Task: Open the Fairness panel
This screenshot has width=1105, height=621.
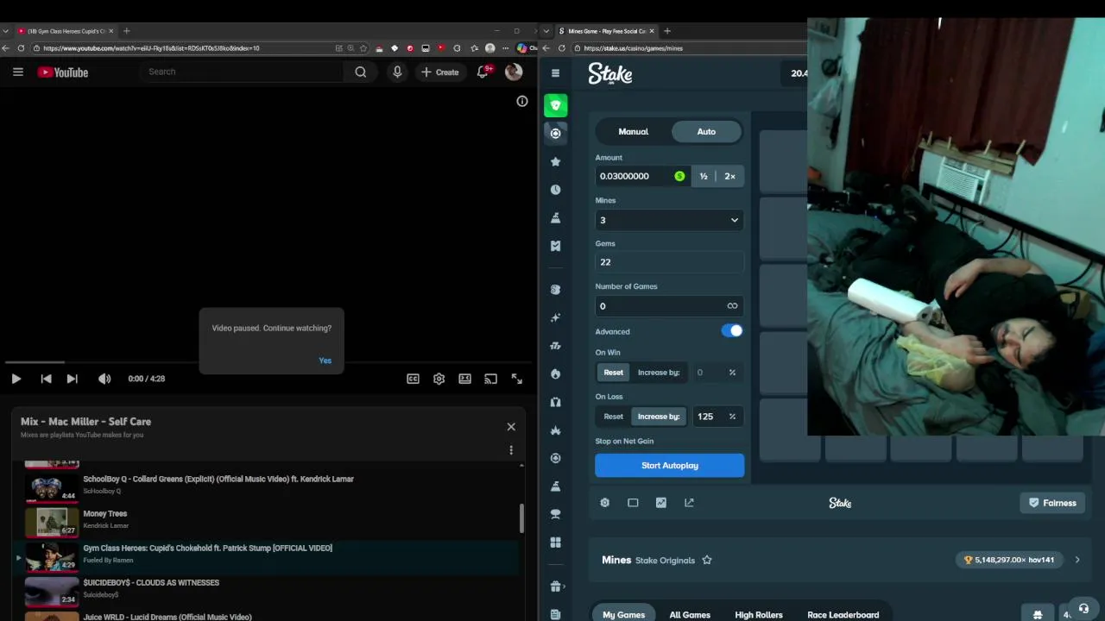Action: pos(1052,503)
